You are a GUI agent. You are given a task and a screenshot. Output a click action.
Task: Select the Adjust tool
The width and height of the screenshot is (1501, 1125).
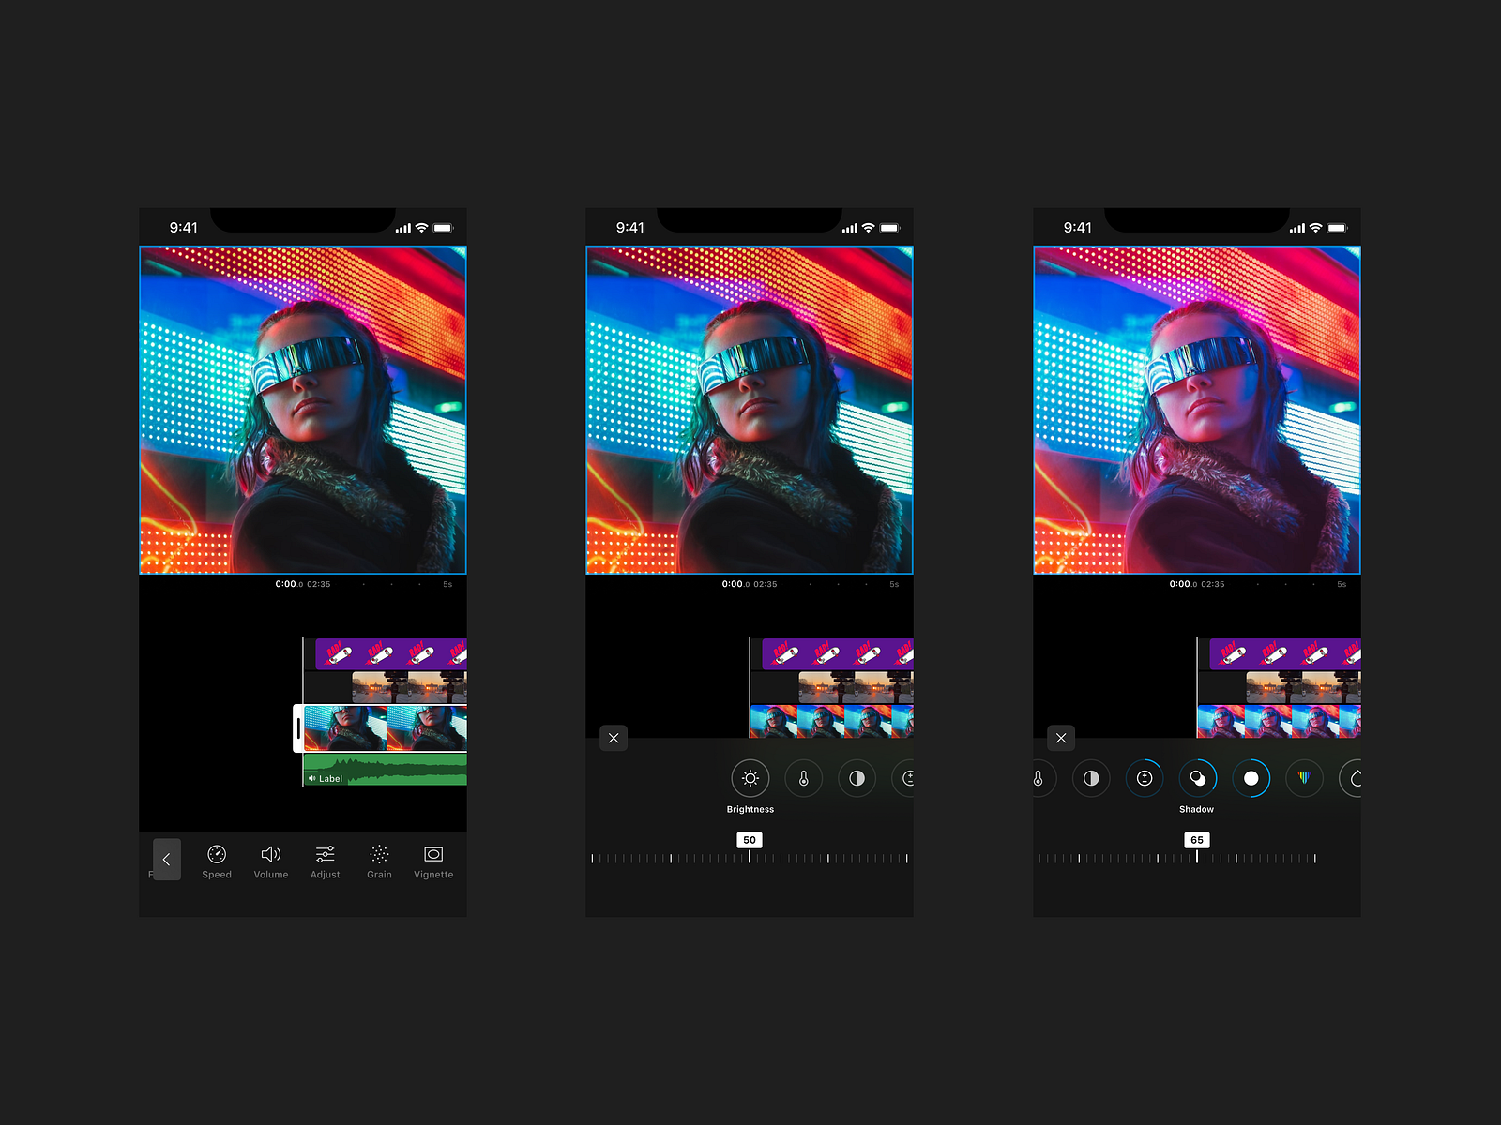pyautogui.click(x=325, y=861)
